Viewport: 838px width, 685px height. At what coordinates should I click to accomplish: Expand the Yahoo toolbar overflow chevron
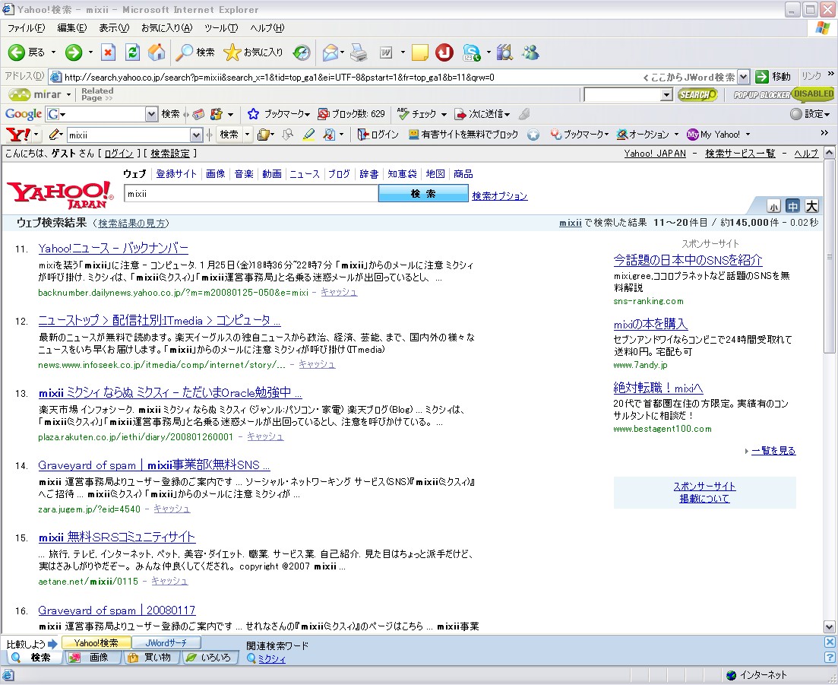click(824, 133)
